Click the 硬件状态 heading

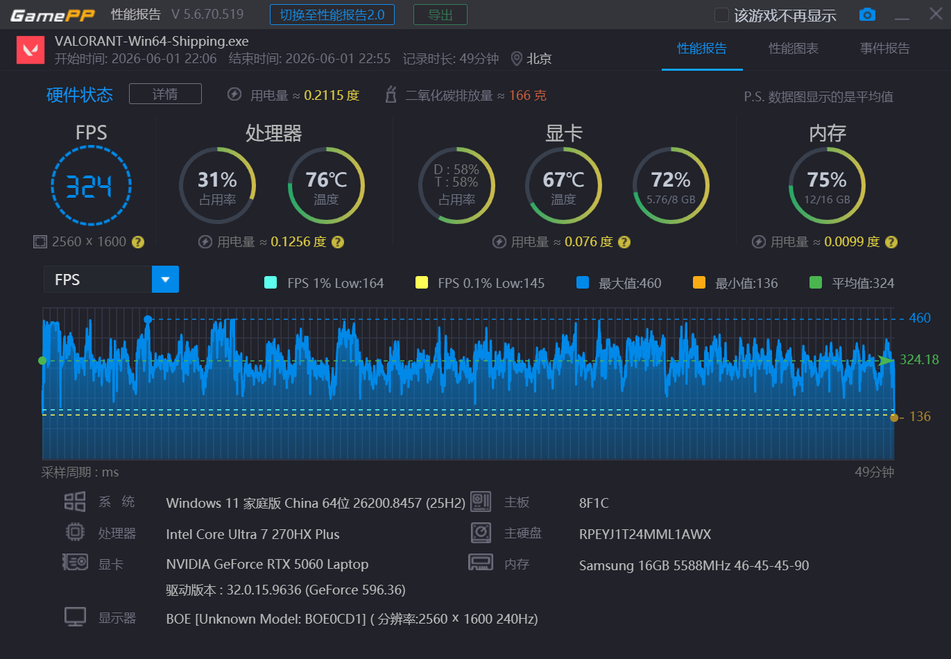[80, 94]
